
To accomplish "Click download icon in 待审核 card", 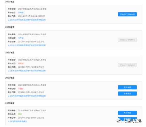I will pyautogui.click(x=9, y=71).
